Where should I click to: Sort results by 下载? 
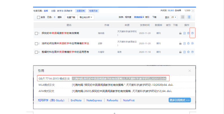point(154,17)
